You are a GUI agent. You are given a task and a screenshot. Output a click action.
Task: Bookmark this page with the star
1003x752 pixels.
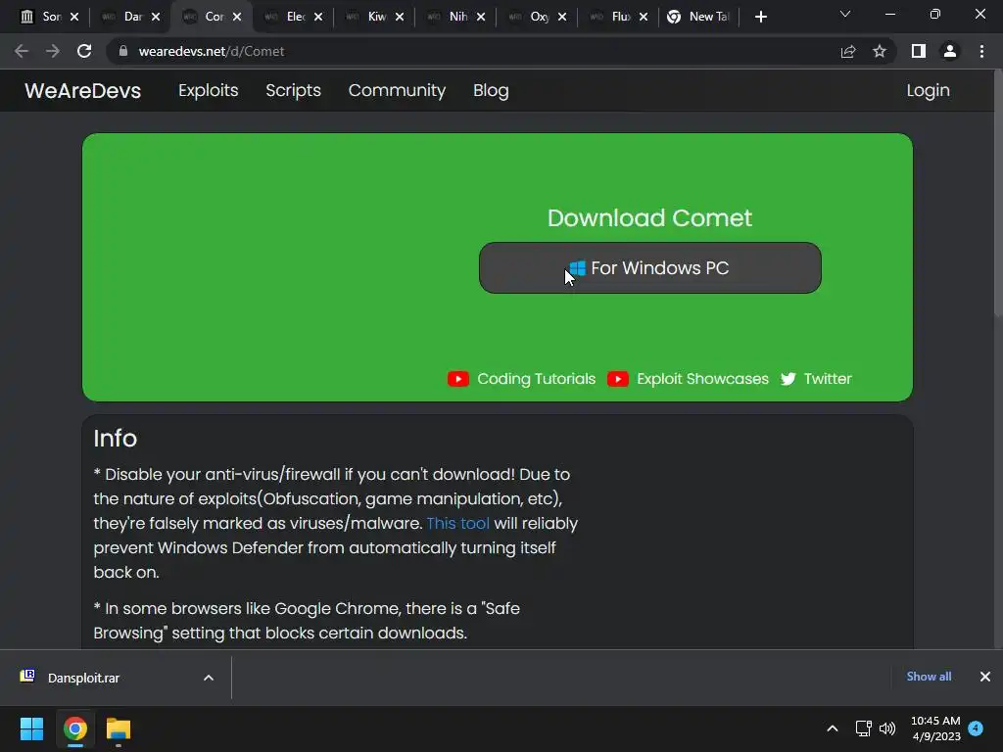[x=880, y=51]
